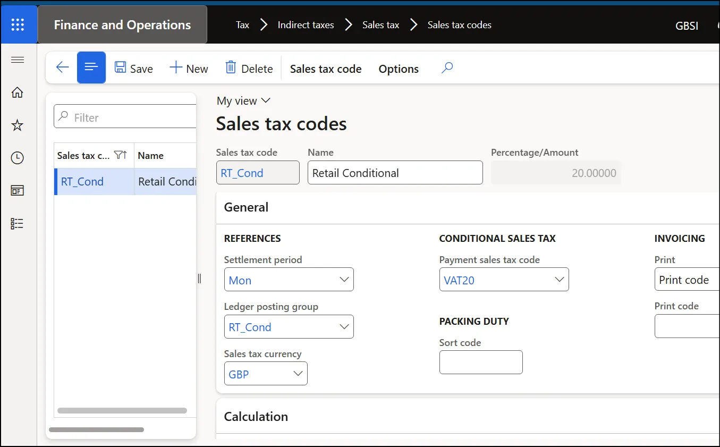Expand the My view dropdown
The width and height of the screenshot is (720, 447).
[x=244, y=101]
